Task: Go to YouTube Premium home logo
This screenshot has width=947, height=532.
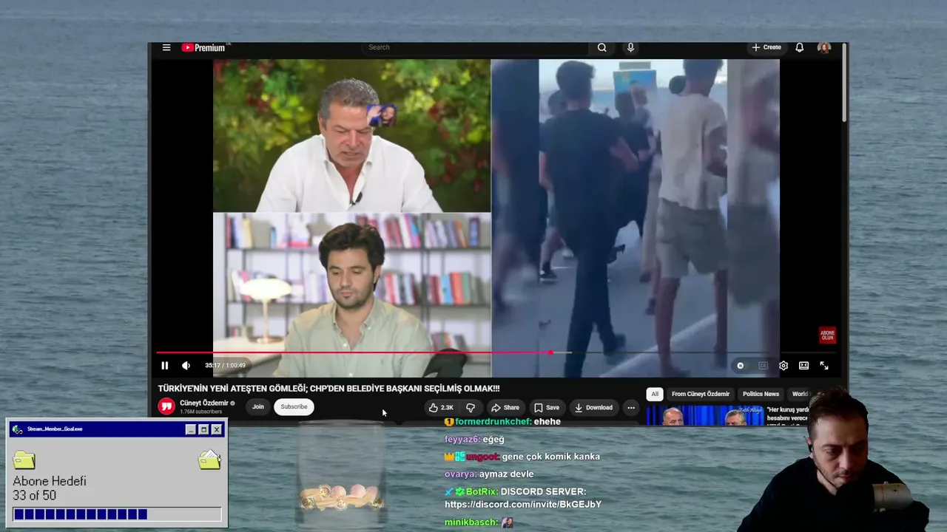Action: click(x=203, y=47)
